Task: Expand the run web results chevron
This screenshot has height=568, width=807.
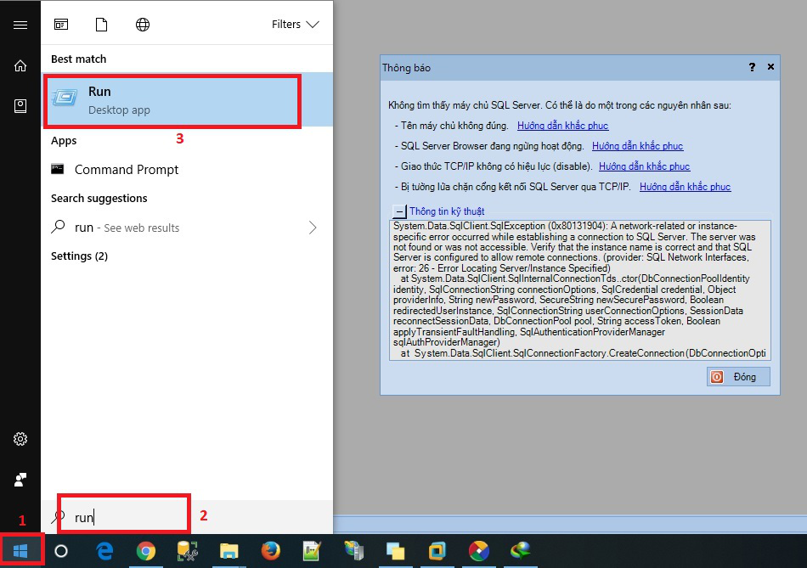Action: pyautogui.click(x=313, y=228)
